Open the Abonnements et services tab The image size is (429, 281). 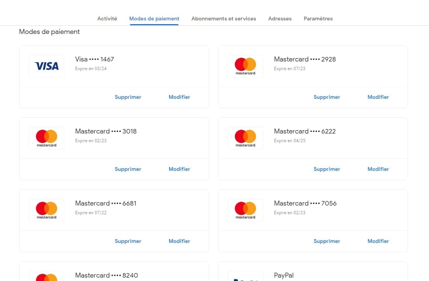(224, 18)
